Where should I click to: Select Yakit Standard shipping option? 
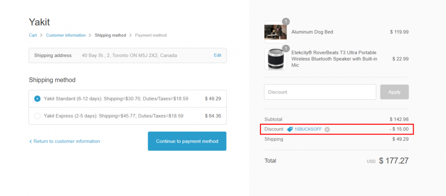pyautogui.click(x=37, y=99)
